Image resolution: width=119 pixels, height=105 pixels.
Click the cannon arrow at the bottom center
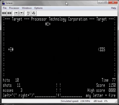click(58, 95)
